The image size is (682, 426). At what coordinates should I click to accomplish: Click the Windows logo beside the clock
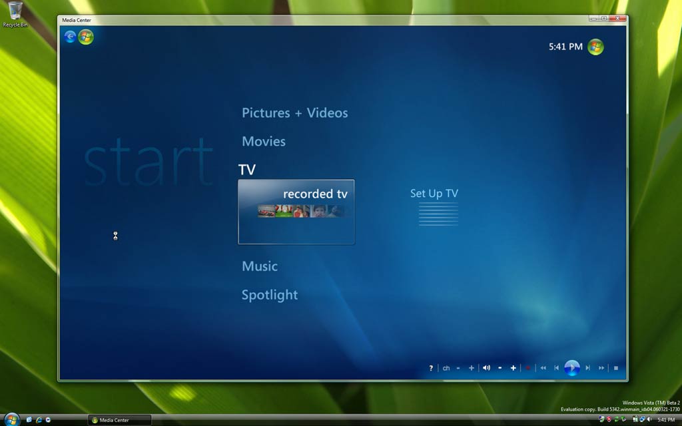pos(595,47)
